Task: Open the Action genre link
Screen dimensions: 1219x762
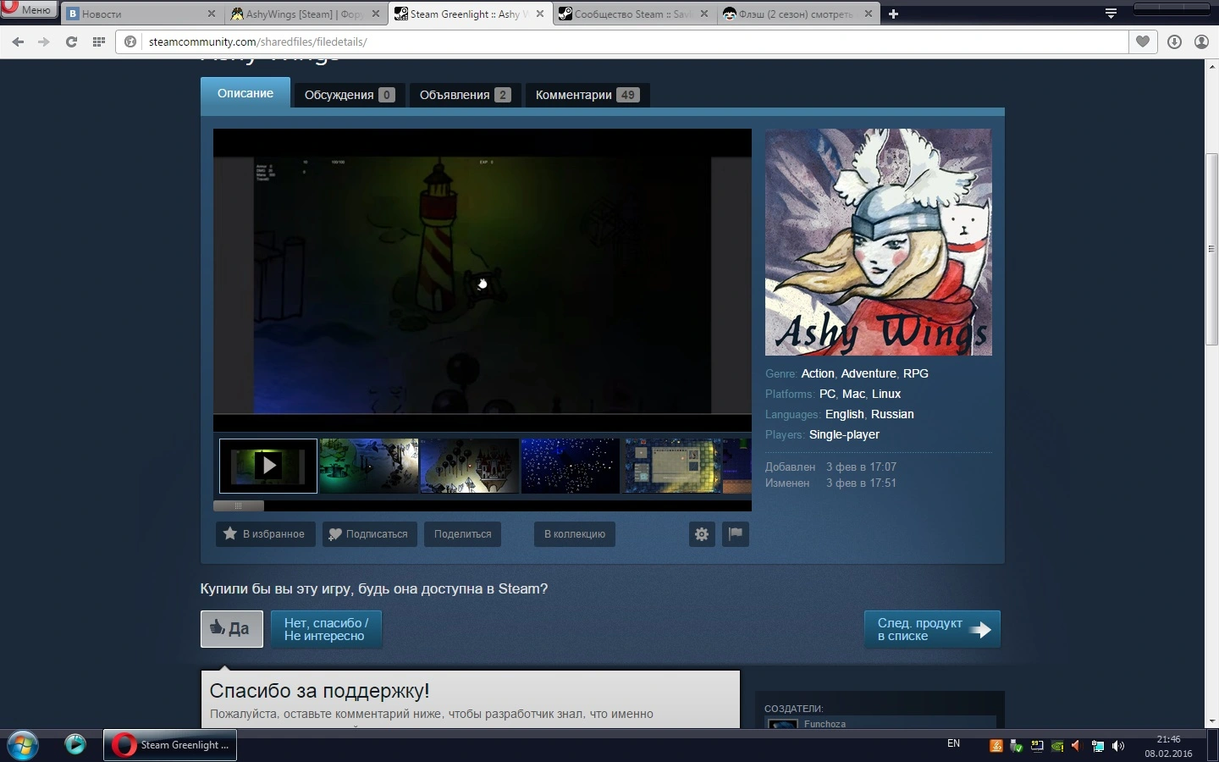Action: pyautogui.click(x=818, y=373)
